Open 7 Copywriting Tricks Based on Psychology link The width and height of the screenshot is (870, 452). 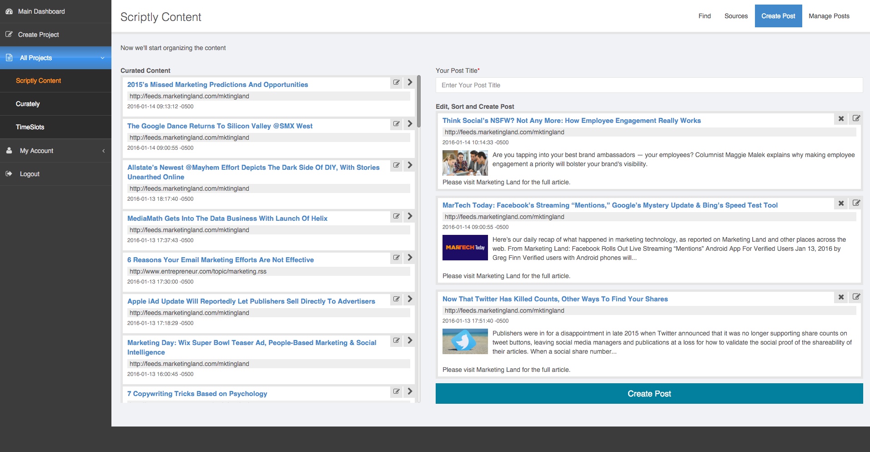click(x=197, y=394)
